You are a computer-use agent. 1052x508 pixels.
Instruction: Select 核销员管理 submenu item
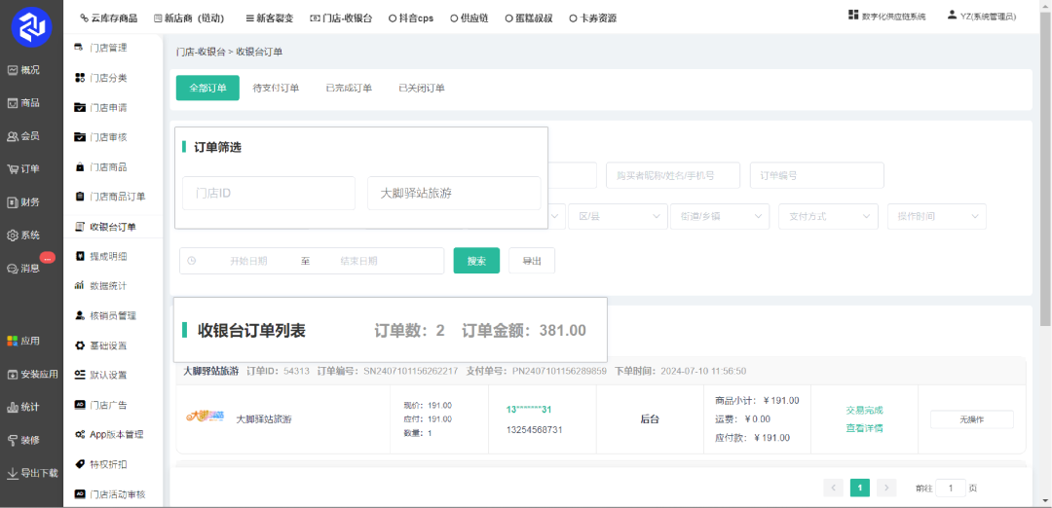pos(112,315)
